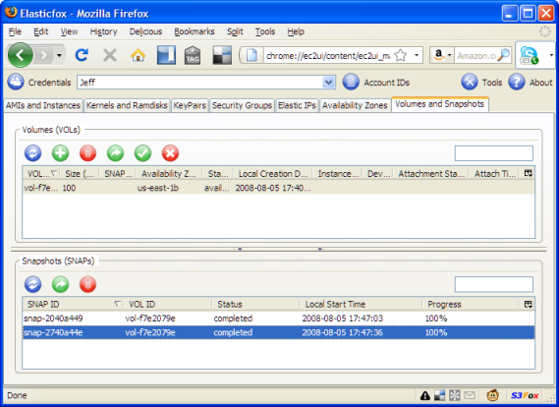
Task: Refresh the Volumes list
Action: point(32,153)
